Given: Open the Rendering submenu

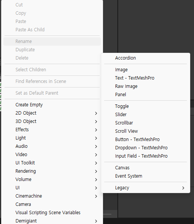Looking at the screenshot, I should (52, 171).
